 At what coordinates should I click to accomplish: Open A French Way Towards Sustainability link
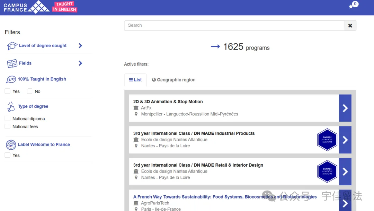[225, 197]
